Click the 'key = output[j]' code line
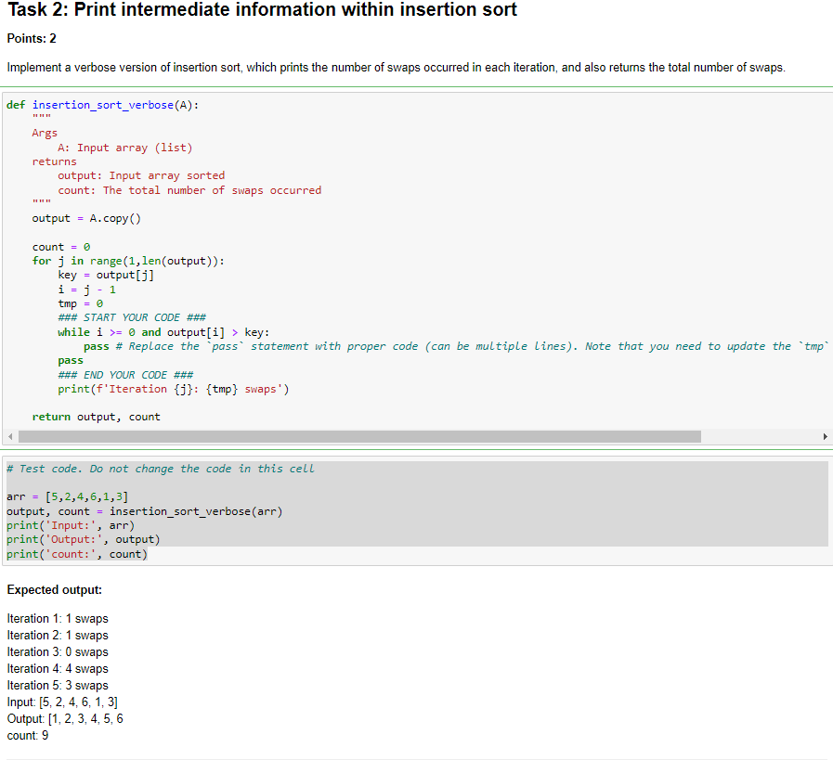 (x=106, y=275)
